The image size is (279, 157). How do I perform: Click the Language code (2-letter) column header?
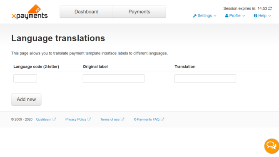click(36, 67)
